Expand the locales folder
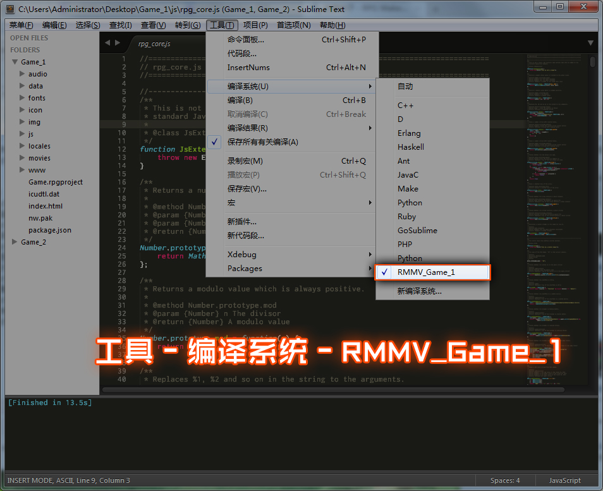 point(22,146)
